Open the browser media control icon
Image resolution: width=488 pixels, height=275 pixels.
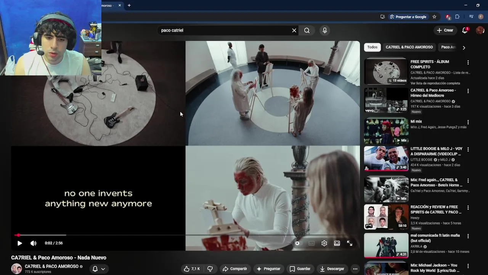pos(471,17)
